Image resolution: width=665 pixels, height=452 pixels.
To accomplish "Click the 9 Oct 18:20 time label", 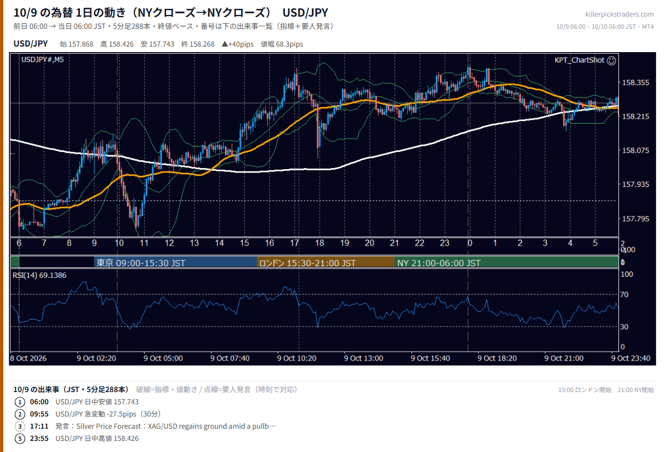I will click(x=497, y=358).
